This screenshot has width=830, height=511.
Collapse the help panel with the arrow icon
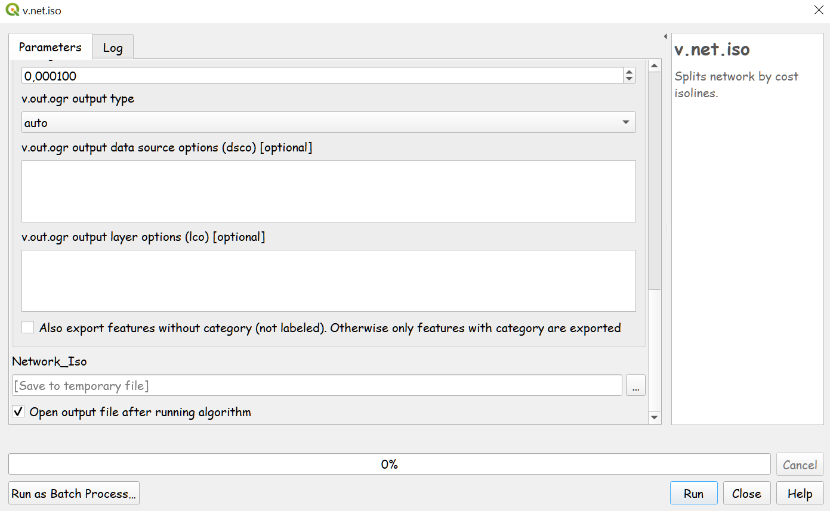[665, 36]
